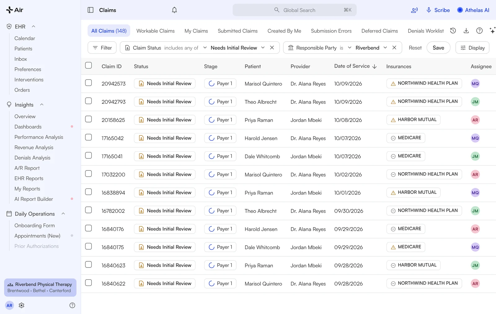The image size is (496, 314).
Task: Click the Global Search field
Action: pos(294,10)
